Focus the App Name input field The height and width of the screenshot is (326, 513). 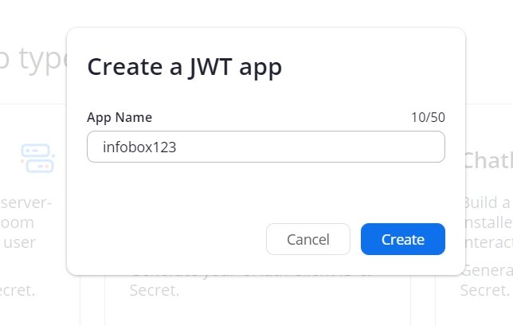[x=266, y=147]
